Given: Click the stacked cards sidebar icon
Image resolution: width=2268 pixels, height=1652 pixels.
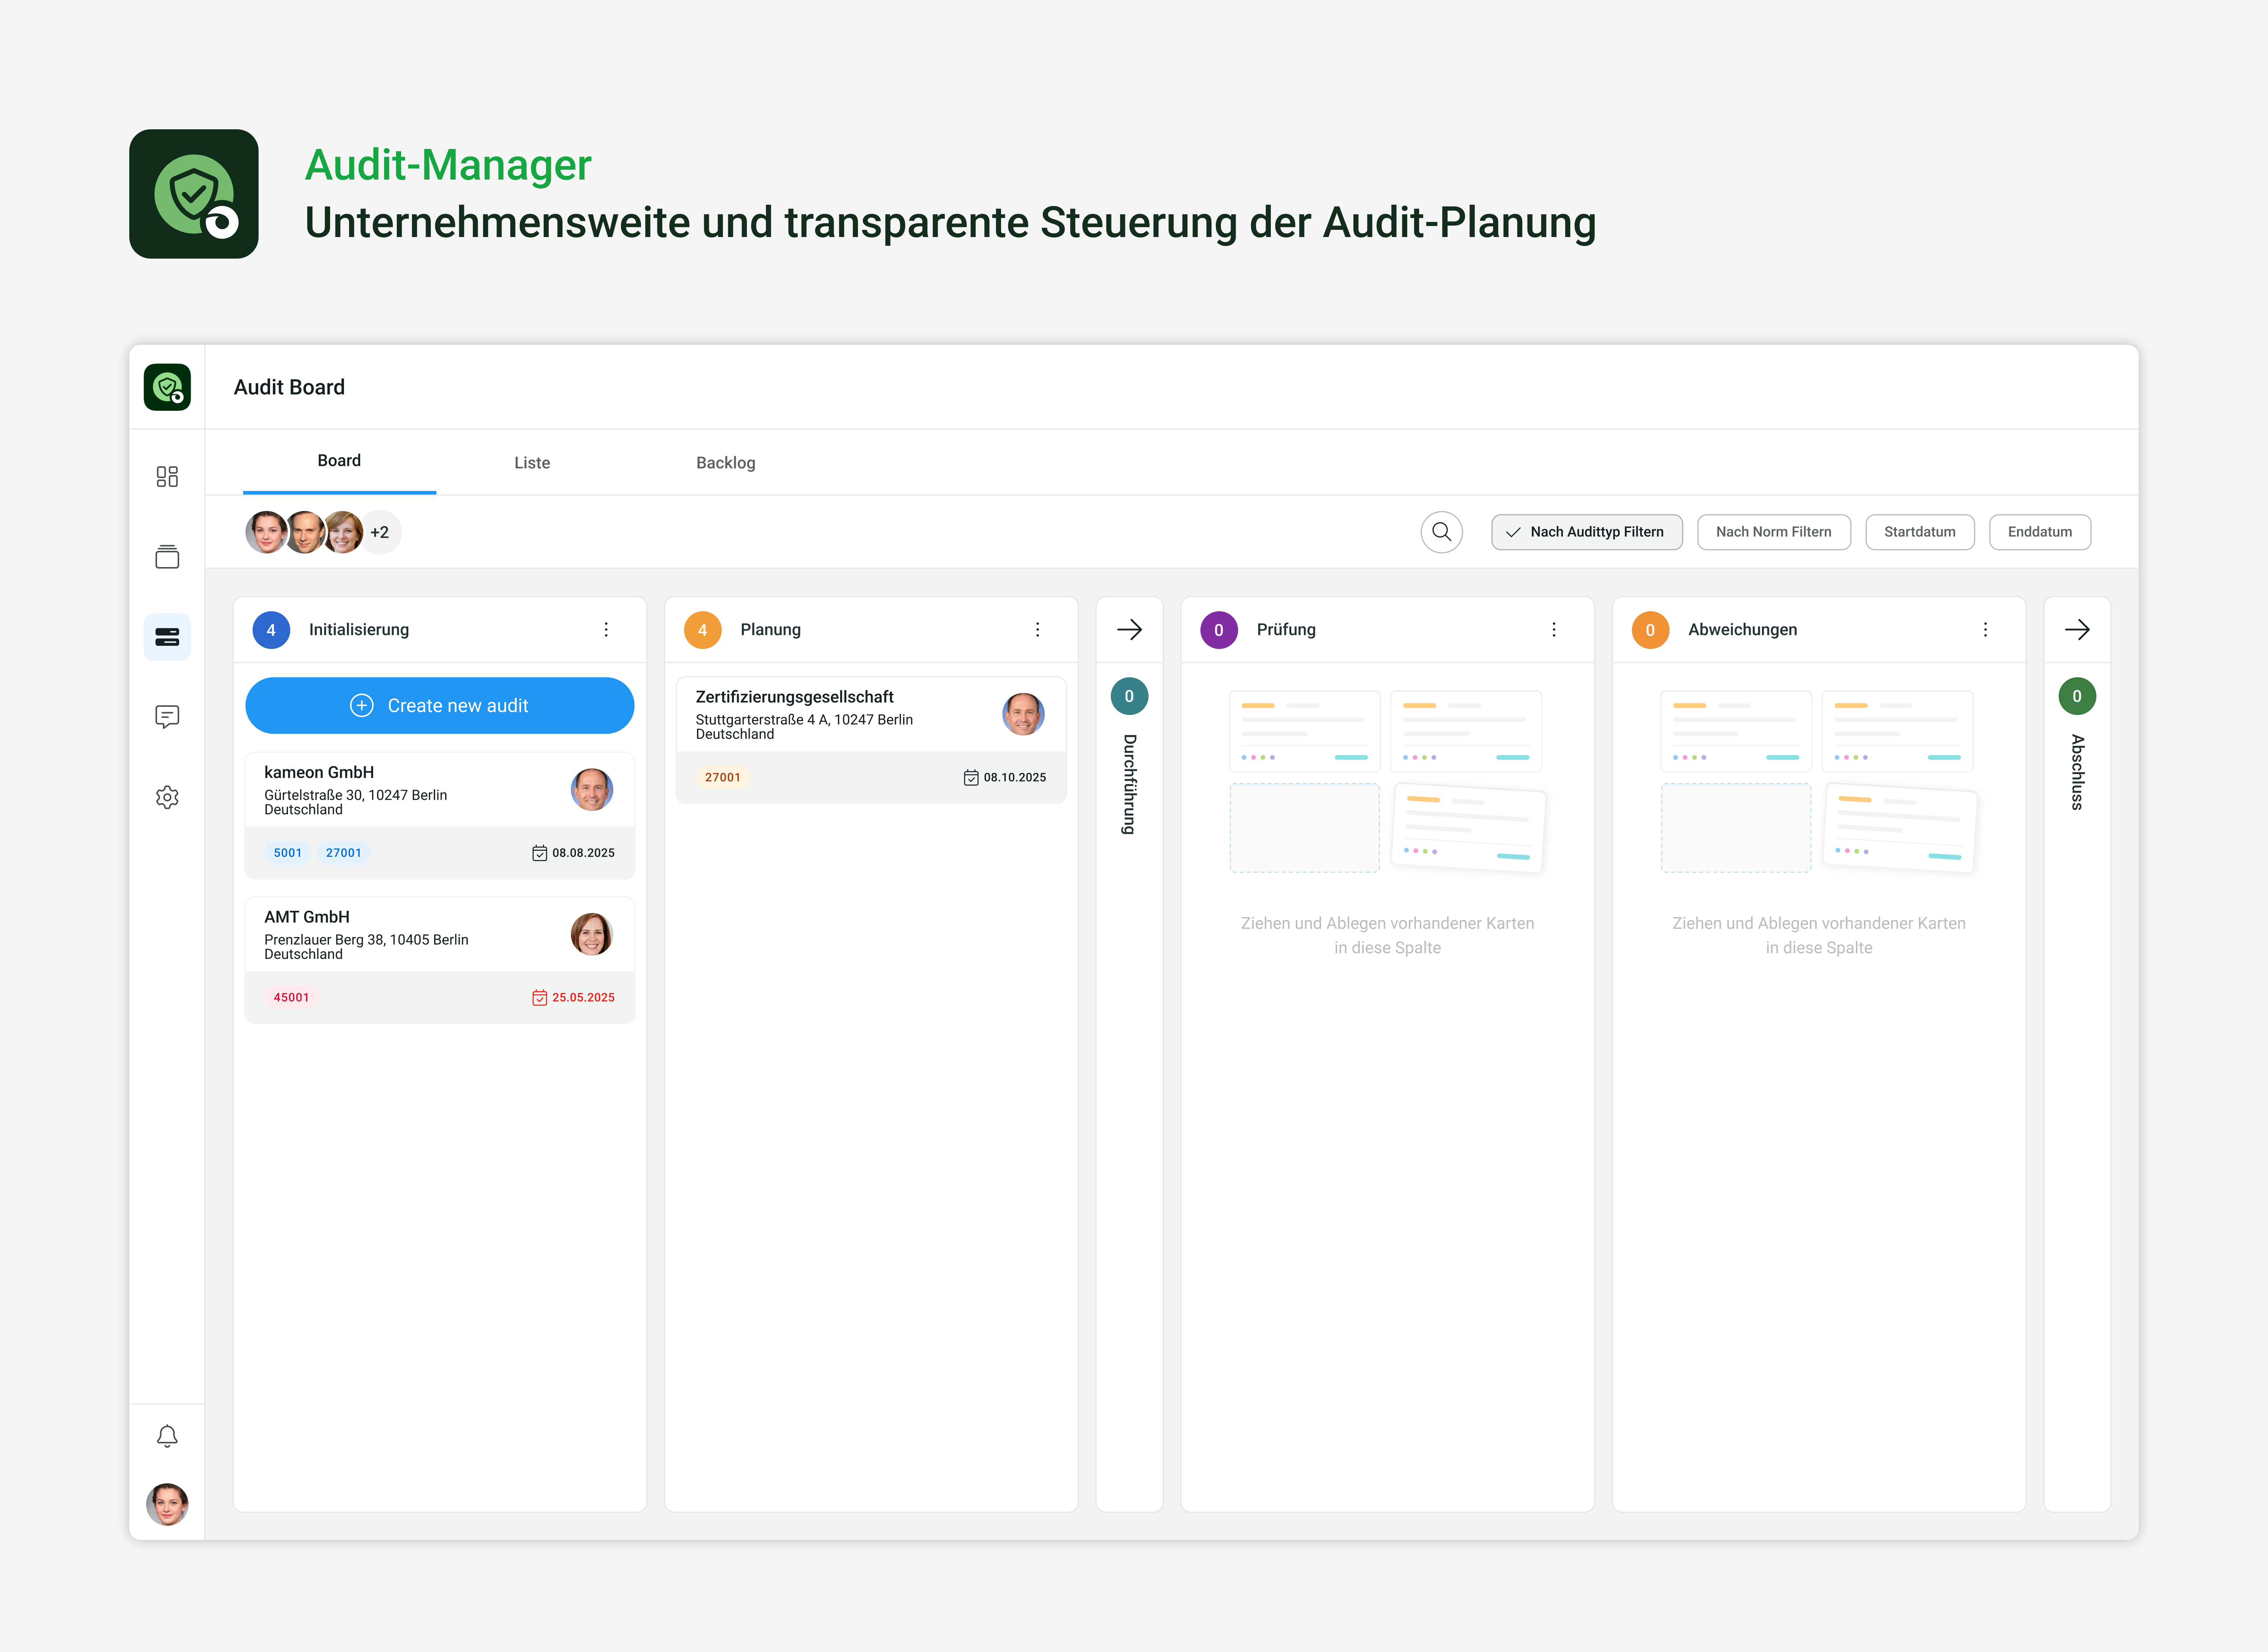Looking at the screenshot, I should (x=167, y=557).
